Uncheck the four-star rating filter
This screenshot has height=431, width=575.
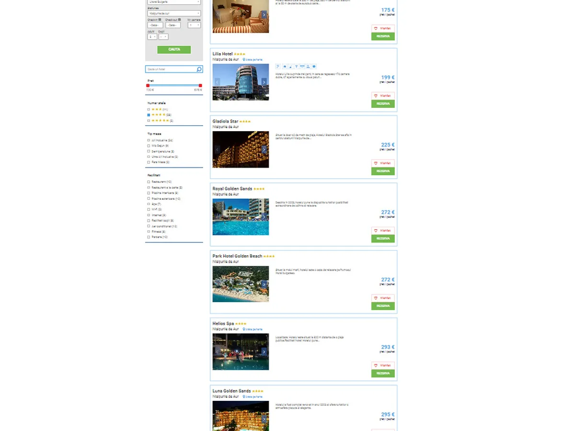coord(149,115)
